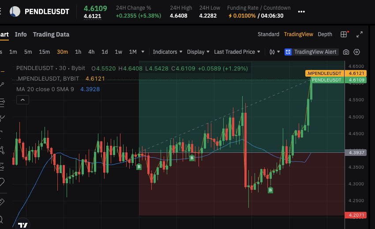Switch to the Info tab
Screen dimensions: 375x229
coord(21,34)
